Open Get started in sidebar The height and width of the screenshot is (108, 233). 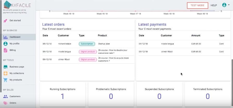[15, 21]
